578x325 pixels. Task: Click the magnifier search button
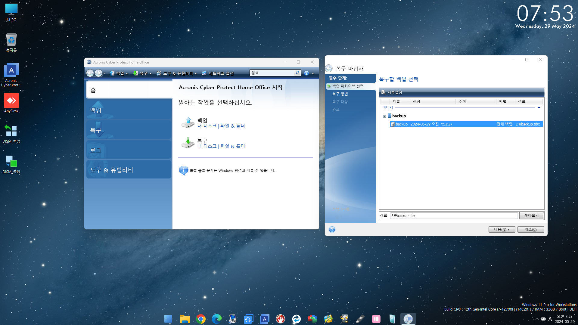297,73
